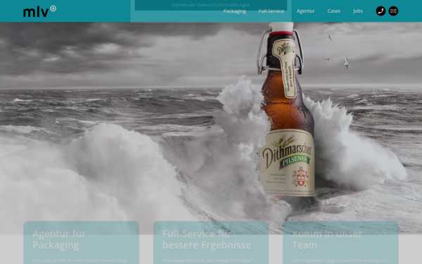Click the 'Was bewegt Menschen' teaser text

tap(207, 260)
